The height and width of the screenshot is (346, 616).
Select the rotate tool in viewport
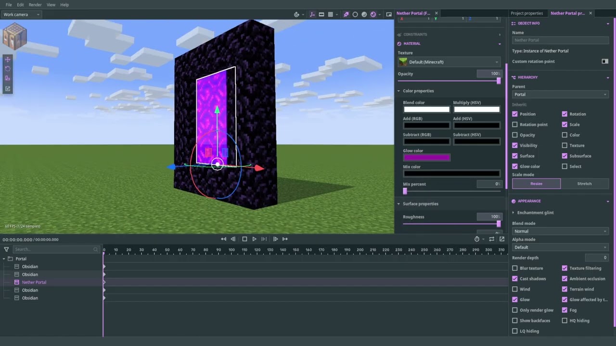click(8, 69)
